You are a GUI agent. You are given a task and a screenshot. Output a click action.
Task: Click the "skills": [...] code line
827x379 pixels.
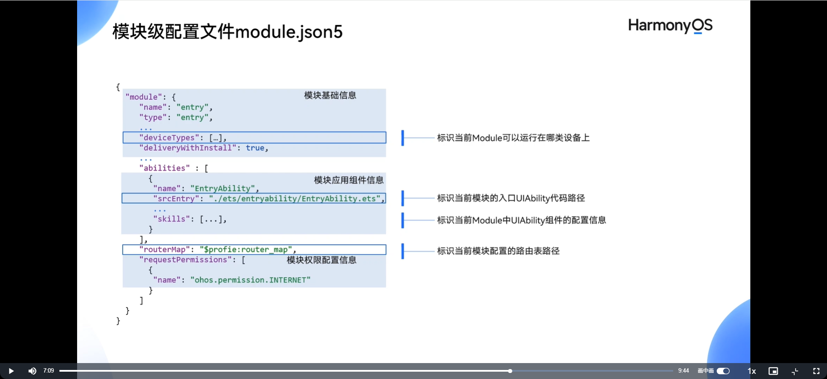click(x=190, y=219)
